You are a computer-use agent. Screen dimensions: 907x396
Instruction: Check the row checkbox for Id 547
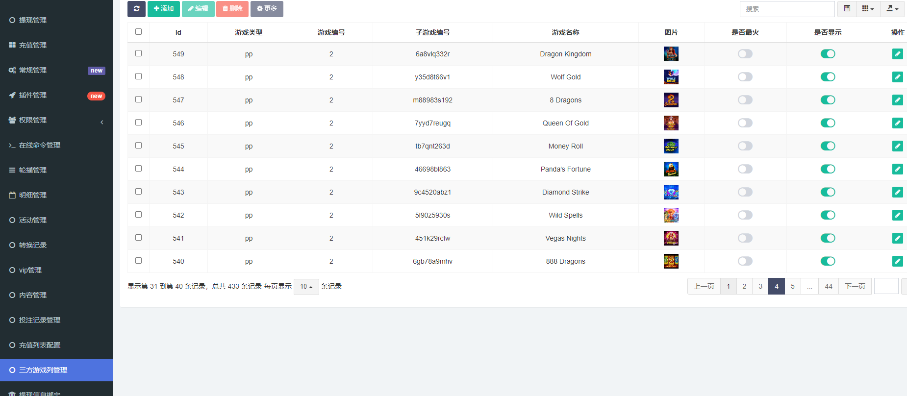(x=138, y=99)
